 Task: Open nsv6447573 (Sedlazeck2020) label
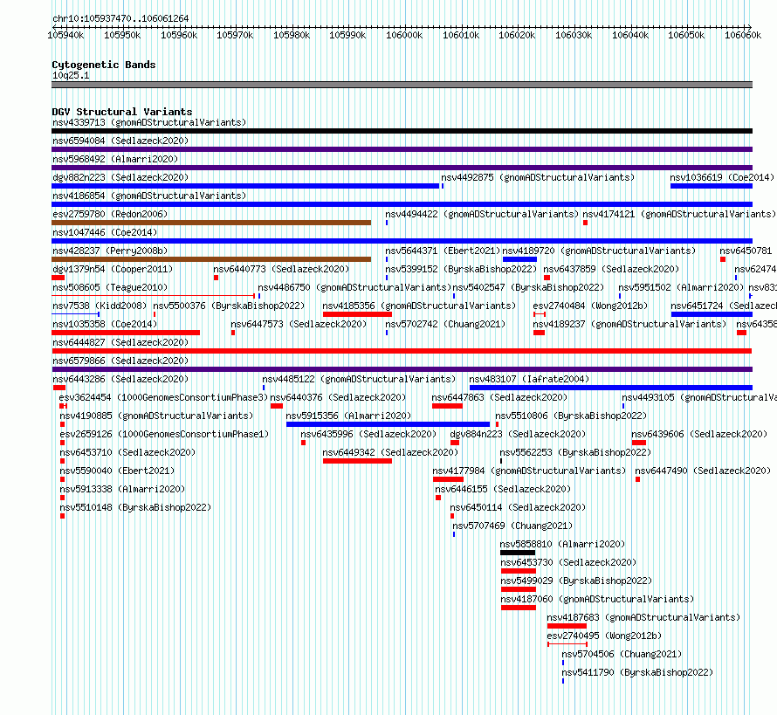tap(299, 324)
